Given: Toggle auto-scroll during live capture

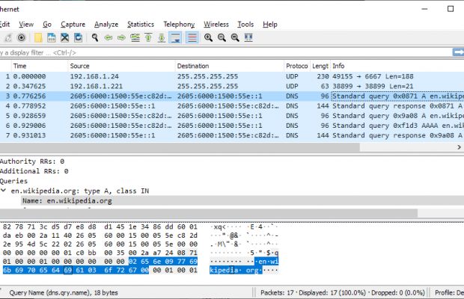Looking at the screenshot, I should click(175, 37).
